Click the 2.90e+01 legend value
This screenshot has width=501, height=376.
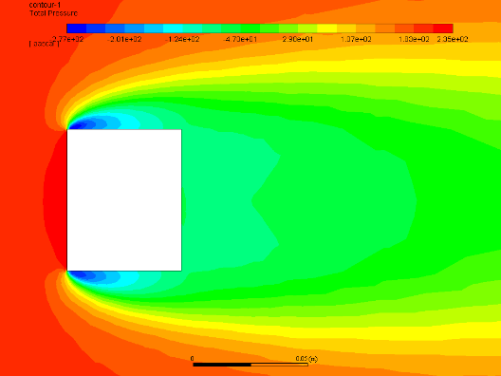coord(298,39)
